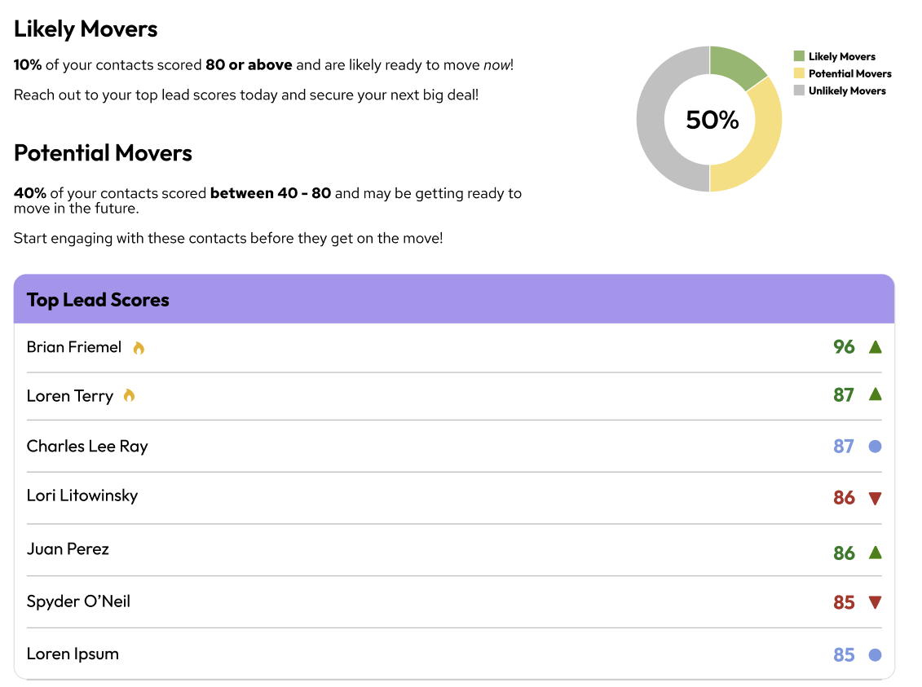Click the green up arrow for Juan Perez
922x687 pixels.
(x=876, y=553)
